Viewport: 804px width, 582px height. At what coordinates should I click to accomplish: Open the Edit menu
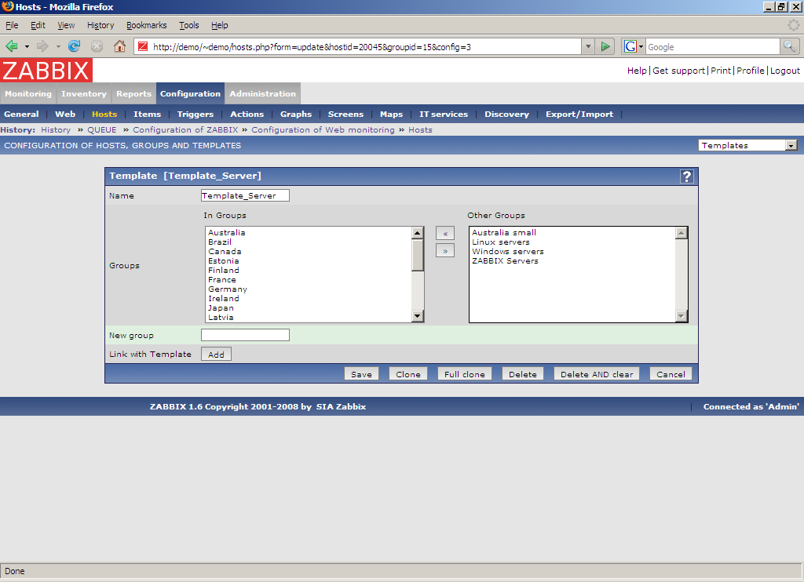click(38, 25)
